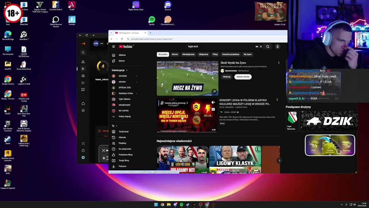Reload the YouTube page in Chrome
Screen dimensions: 369x208
122,39
